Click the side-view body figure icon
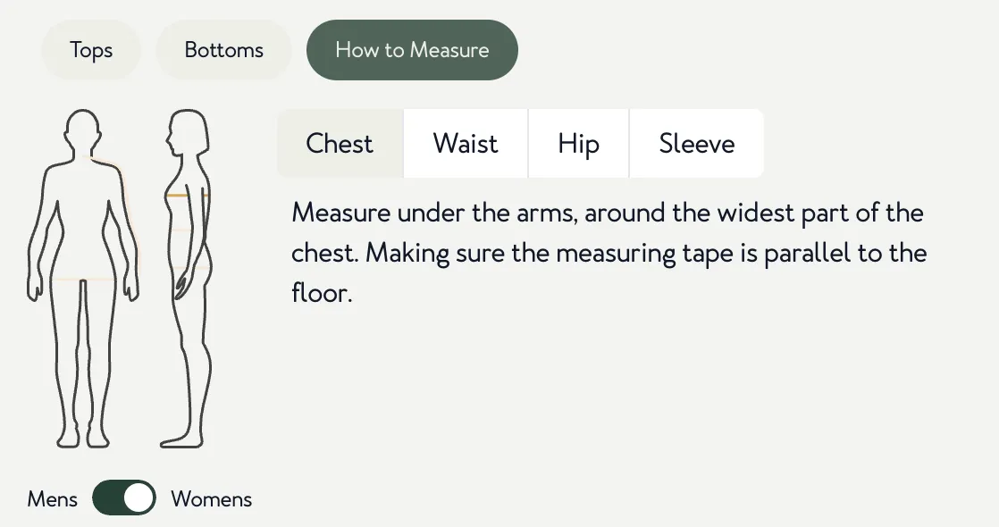The width and height of the screenshot is (999, 527). (x=187, y=279)
